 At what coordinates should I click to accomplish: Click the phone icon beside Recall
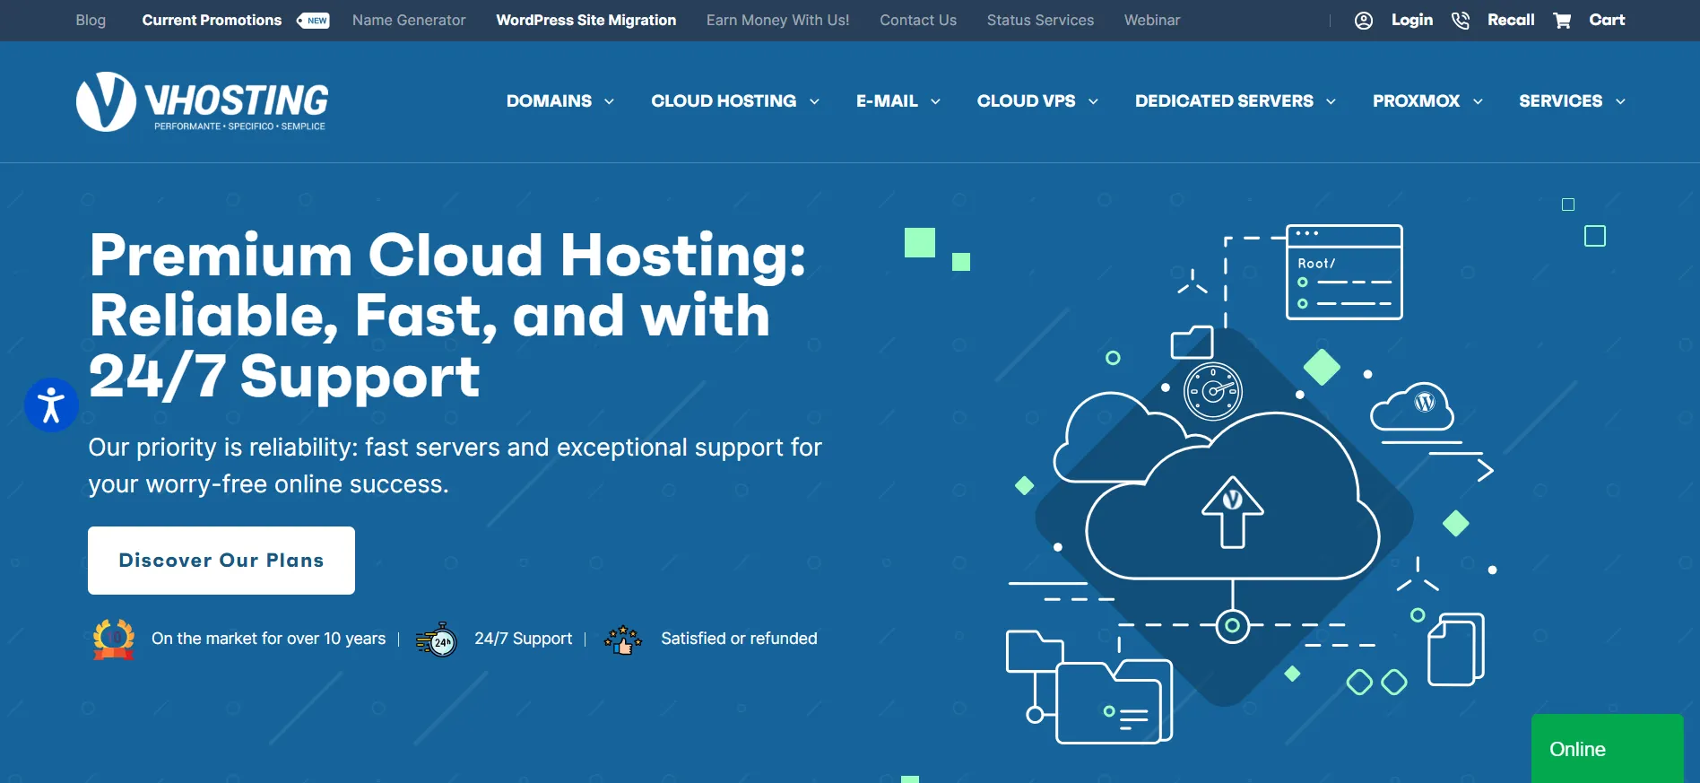click(1461, 21)
